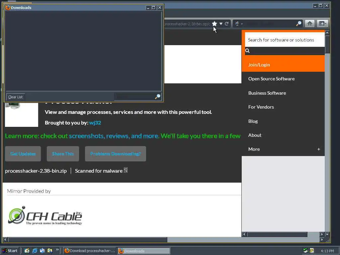This screenshot has height=255, width=340.
Task: Click the processhacker-2.38-bin.zip file name
Action: 36,171
